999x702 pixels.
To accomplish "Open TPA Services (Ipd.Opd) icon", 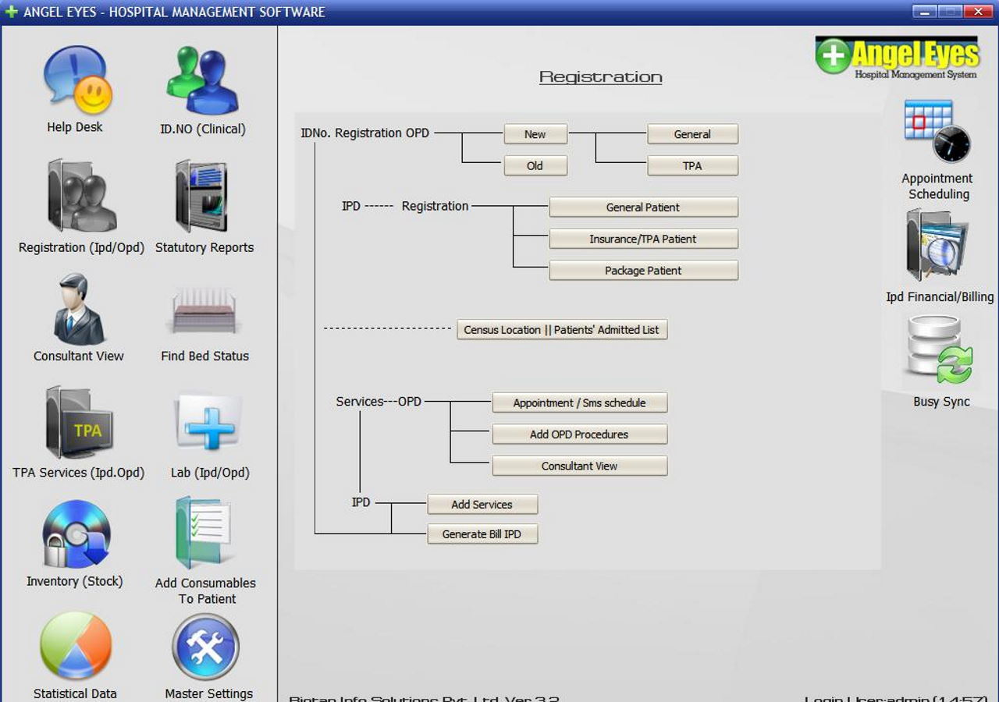I will (x=80, y=423).
